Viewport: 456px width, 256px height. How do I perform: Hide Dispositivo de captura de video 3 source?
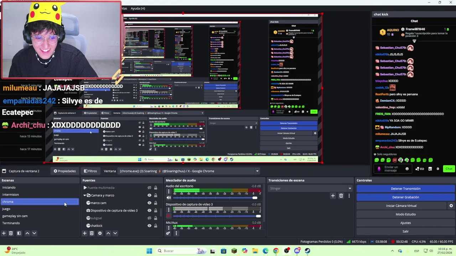tap(149, 210)
